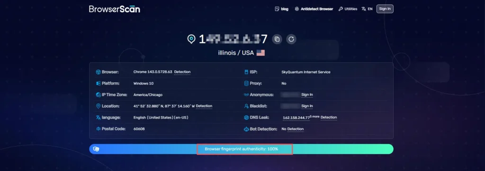Click the language translate icon in header
The image size is (485, 171).
coord(364,9)
